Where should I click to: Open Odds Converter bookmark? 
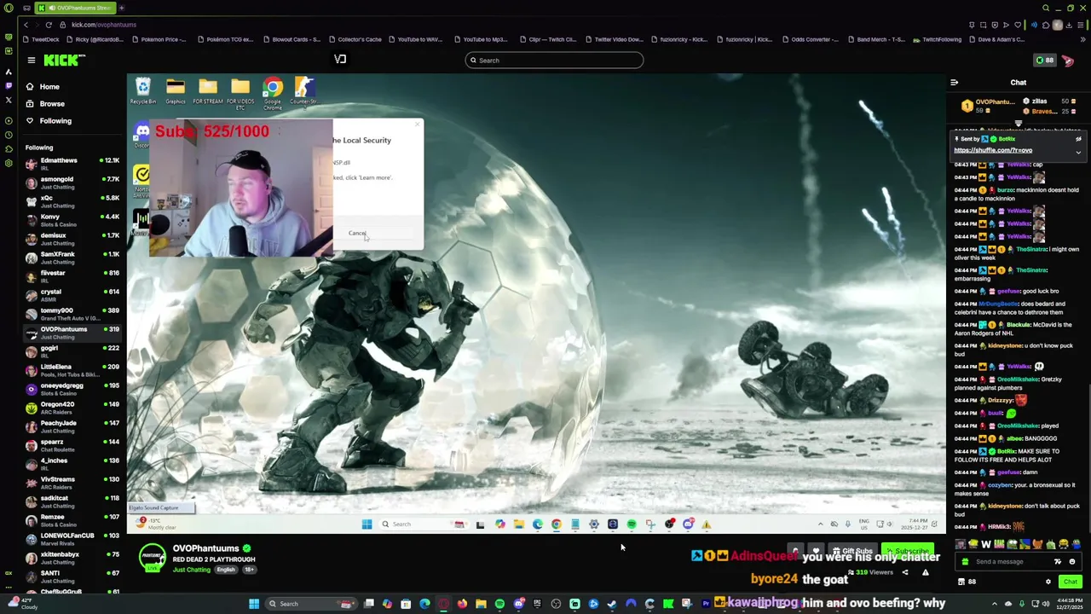[x=810, y=39]
